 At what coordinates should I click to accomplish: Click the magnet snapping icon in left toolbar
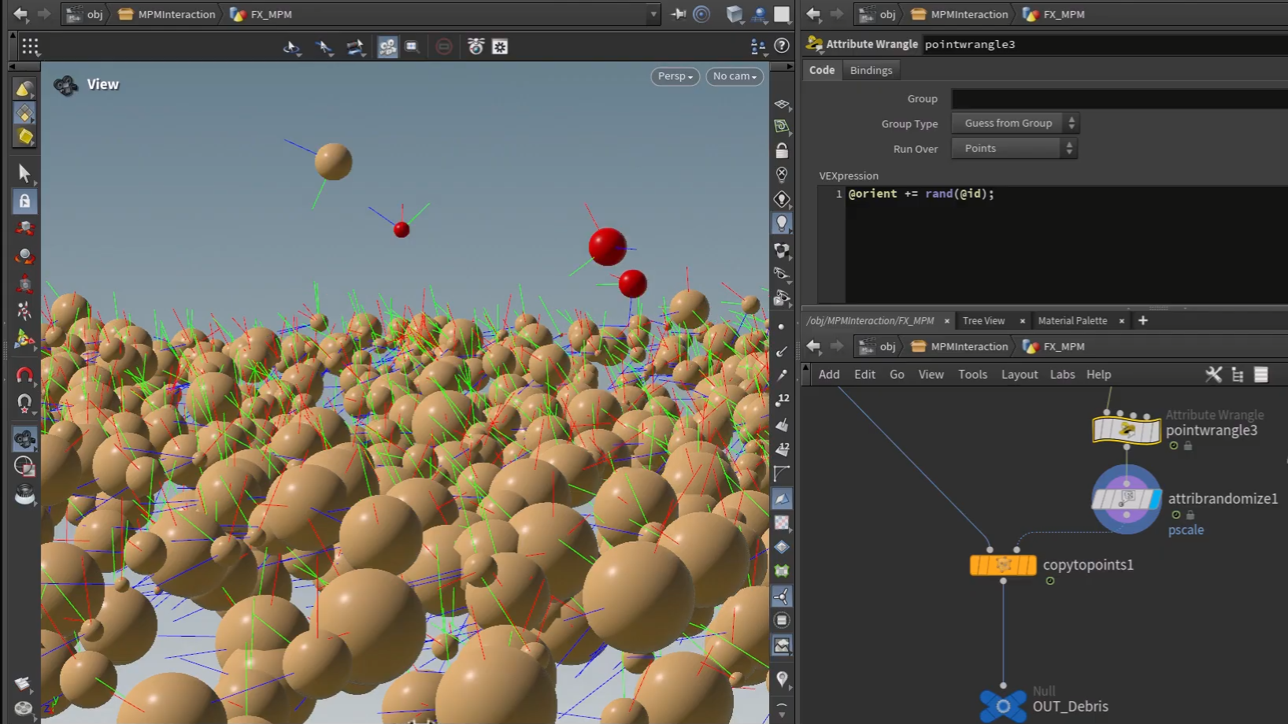click(x=24, y=375)
